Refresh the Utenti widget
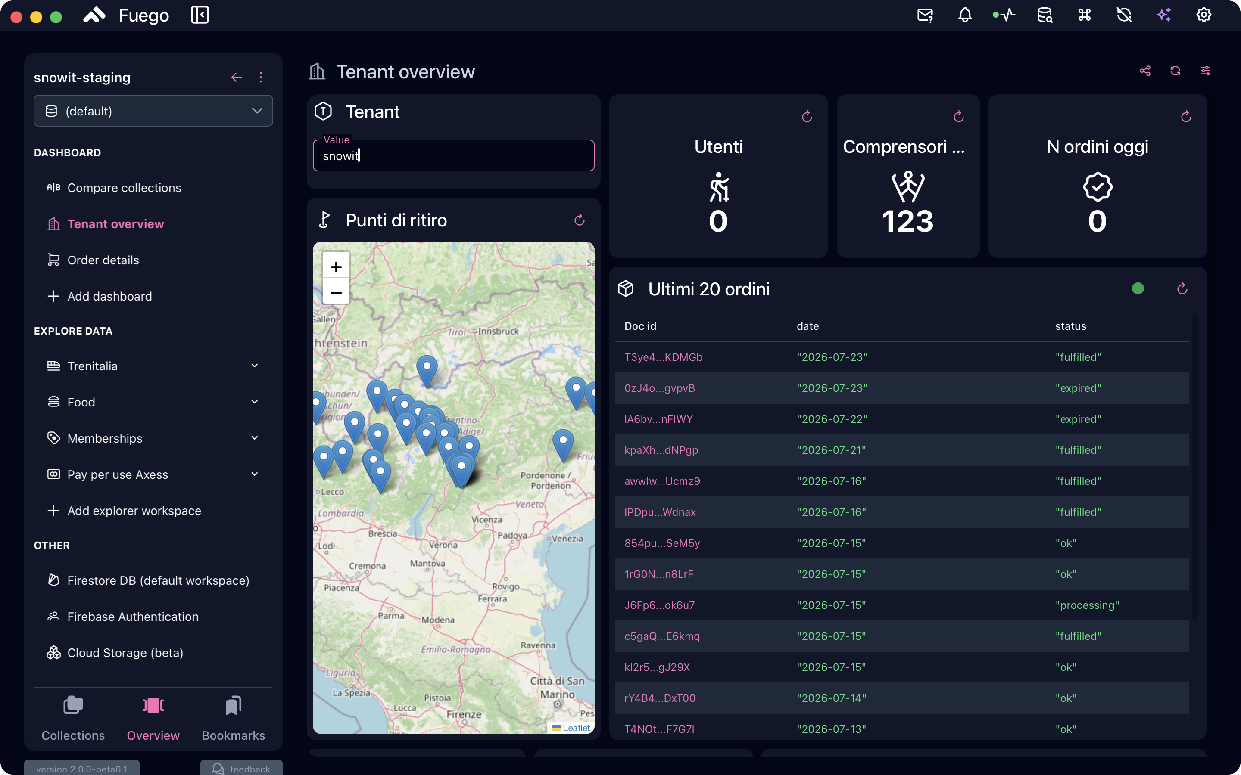The image size is (1241, 775). [807, 117]
